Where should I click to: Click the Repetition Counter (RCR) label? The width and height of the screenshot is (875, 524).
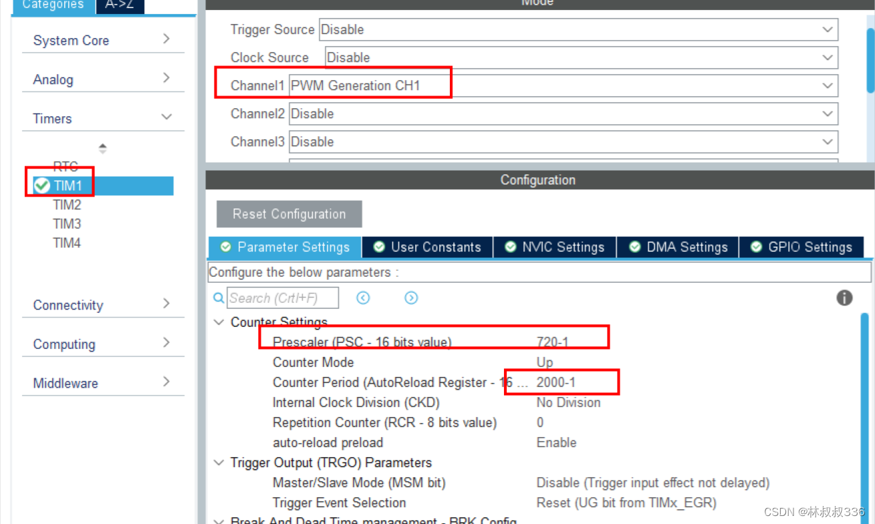click(385, 422)
